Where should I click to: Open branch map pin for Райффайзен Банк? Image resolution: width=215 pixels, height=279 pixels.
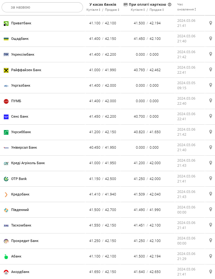pyautogui.click(x=211, y=70)
